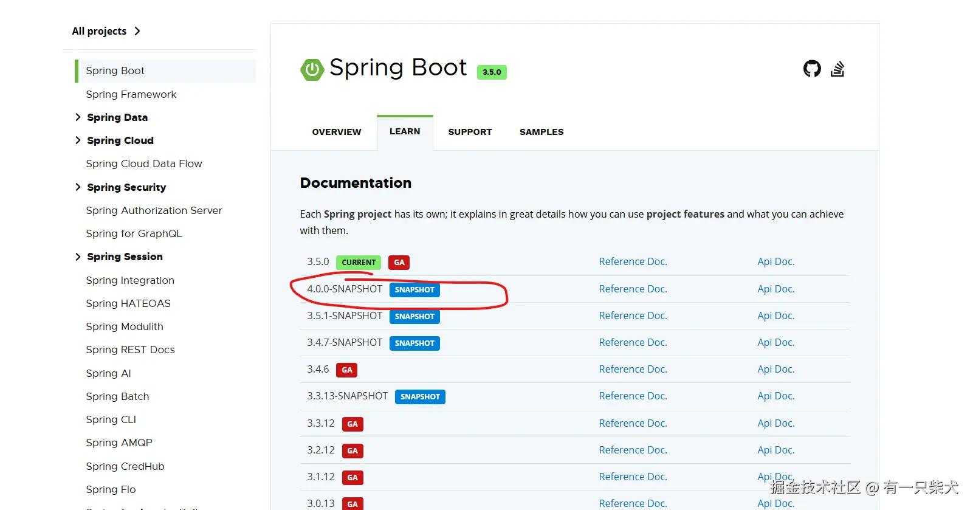973x510 pixels.
Task: Open Spring Data in sidebar
Action: (117, 117)
